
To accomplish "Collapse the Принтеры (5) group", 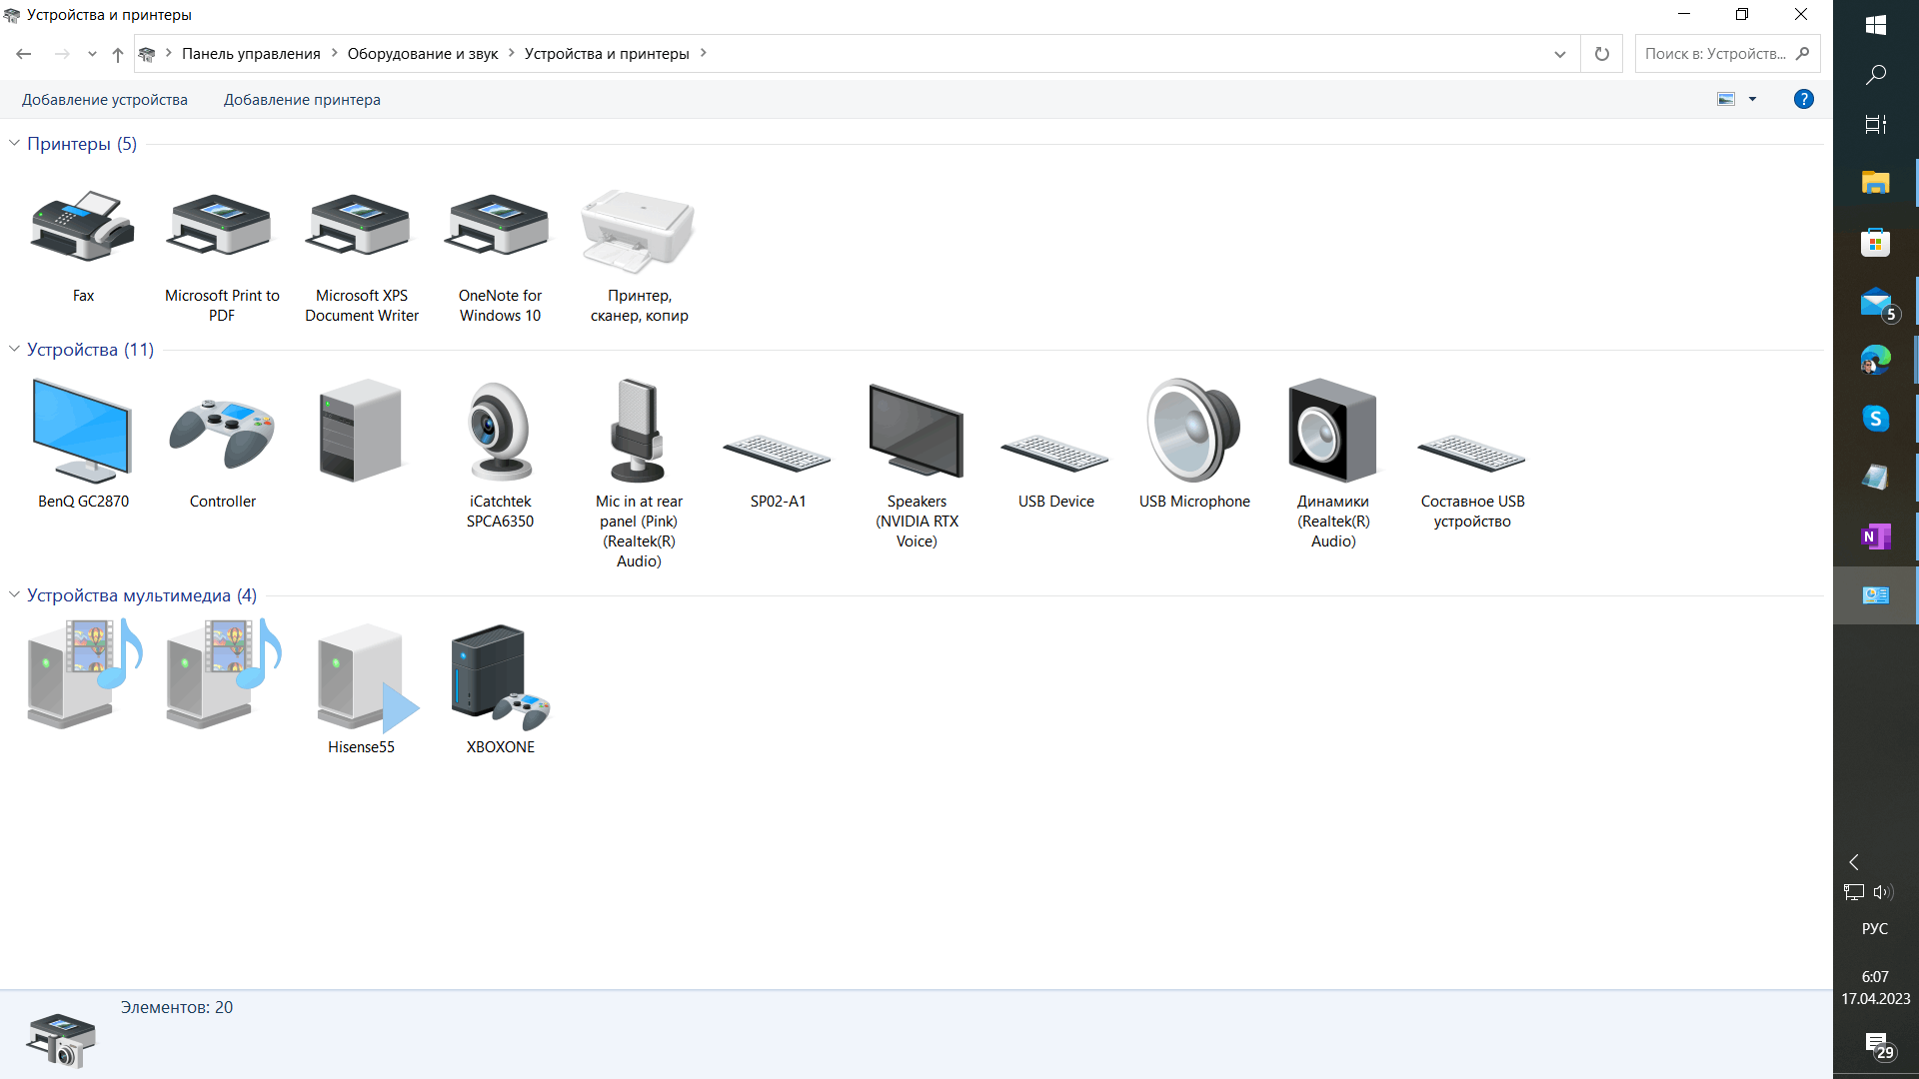I will (x=14, y=143).
